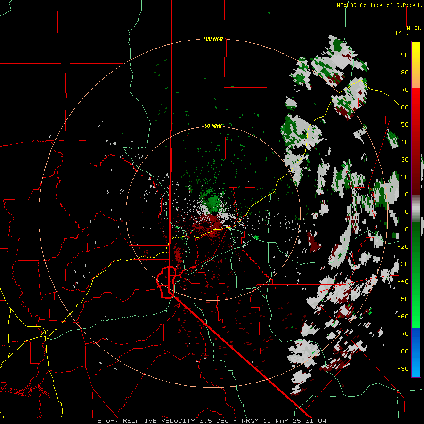Select the -90 scale label
Screen dimensions: 424x424
point(403,369)
